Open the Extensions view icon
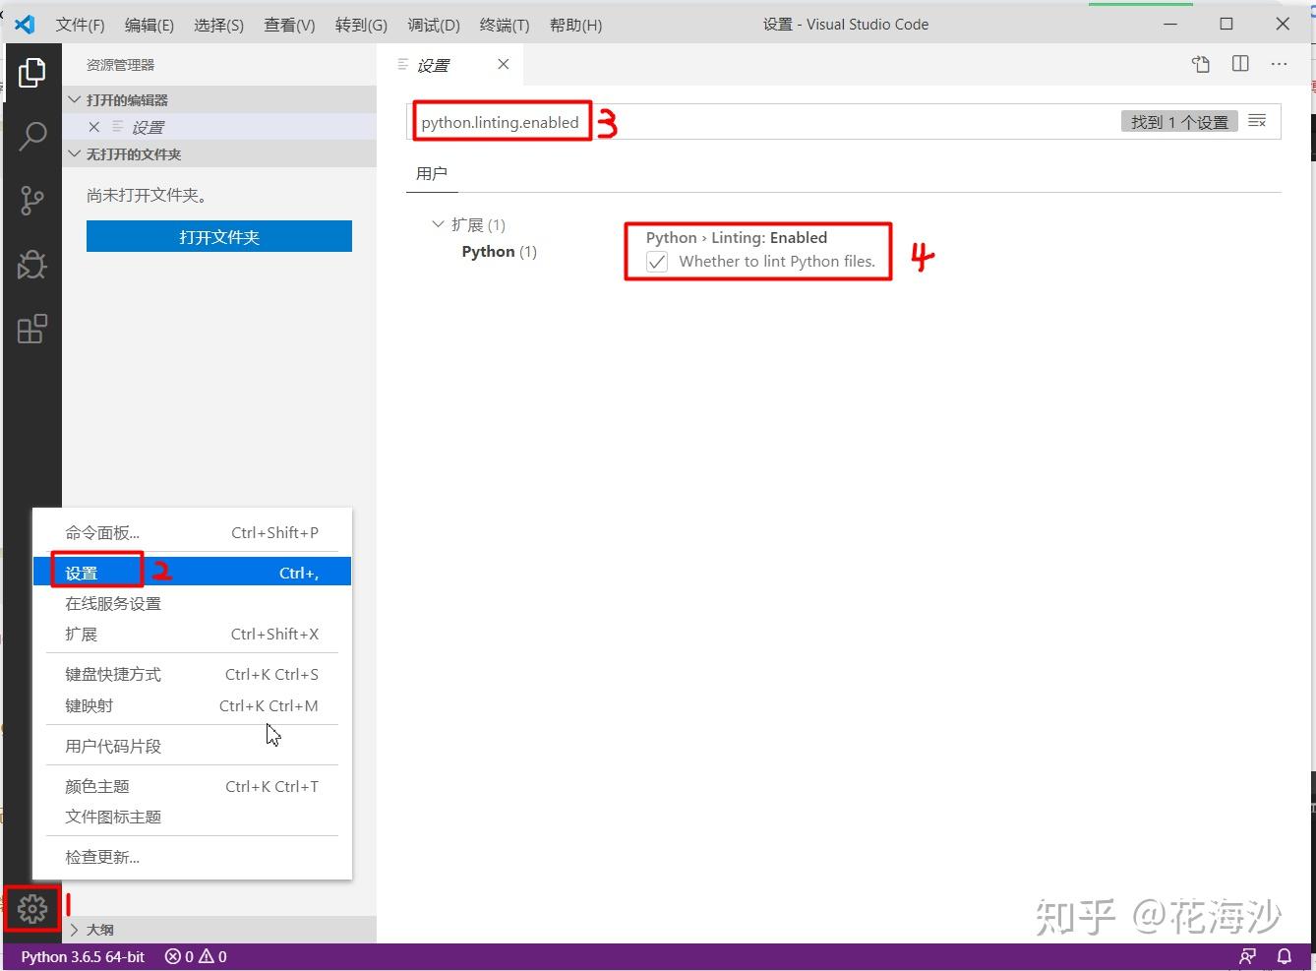 [x=32, y=328]
